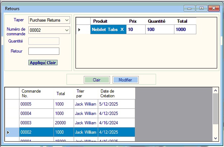Close the Retours window
The image size is (224, 147).
[214, 8]
